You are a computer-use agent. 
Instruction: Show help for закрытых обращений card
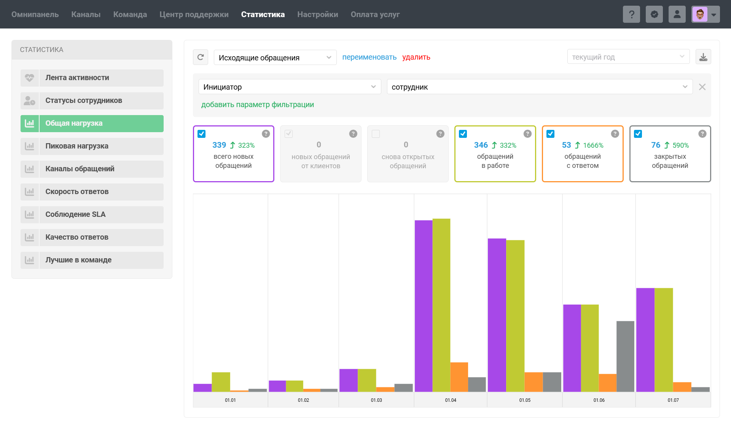pyautogui.click(x=702, y=134)
